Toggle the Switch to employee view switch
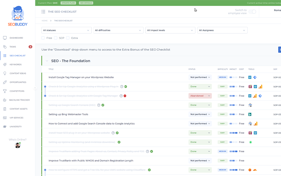The height and width of the screenshot is (176, 281). click(252, 12)
